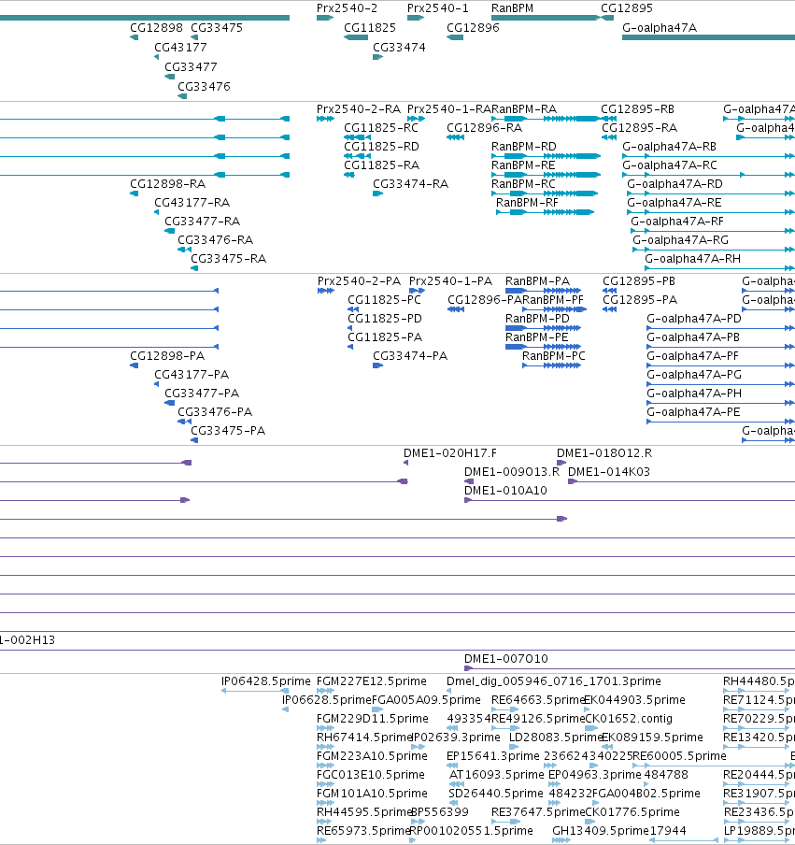The width and height of the screenshot is (795, 845).
Task: Select the CG11825-RC transcript label
Action: pos(381,128)
